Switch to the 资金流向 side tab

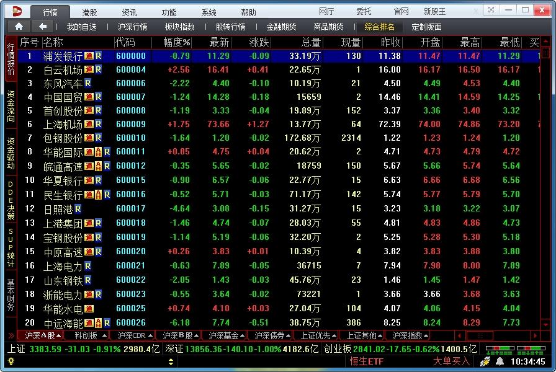[x=11, y=106]
